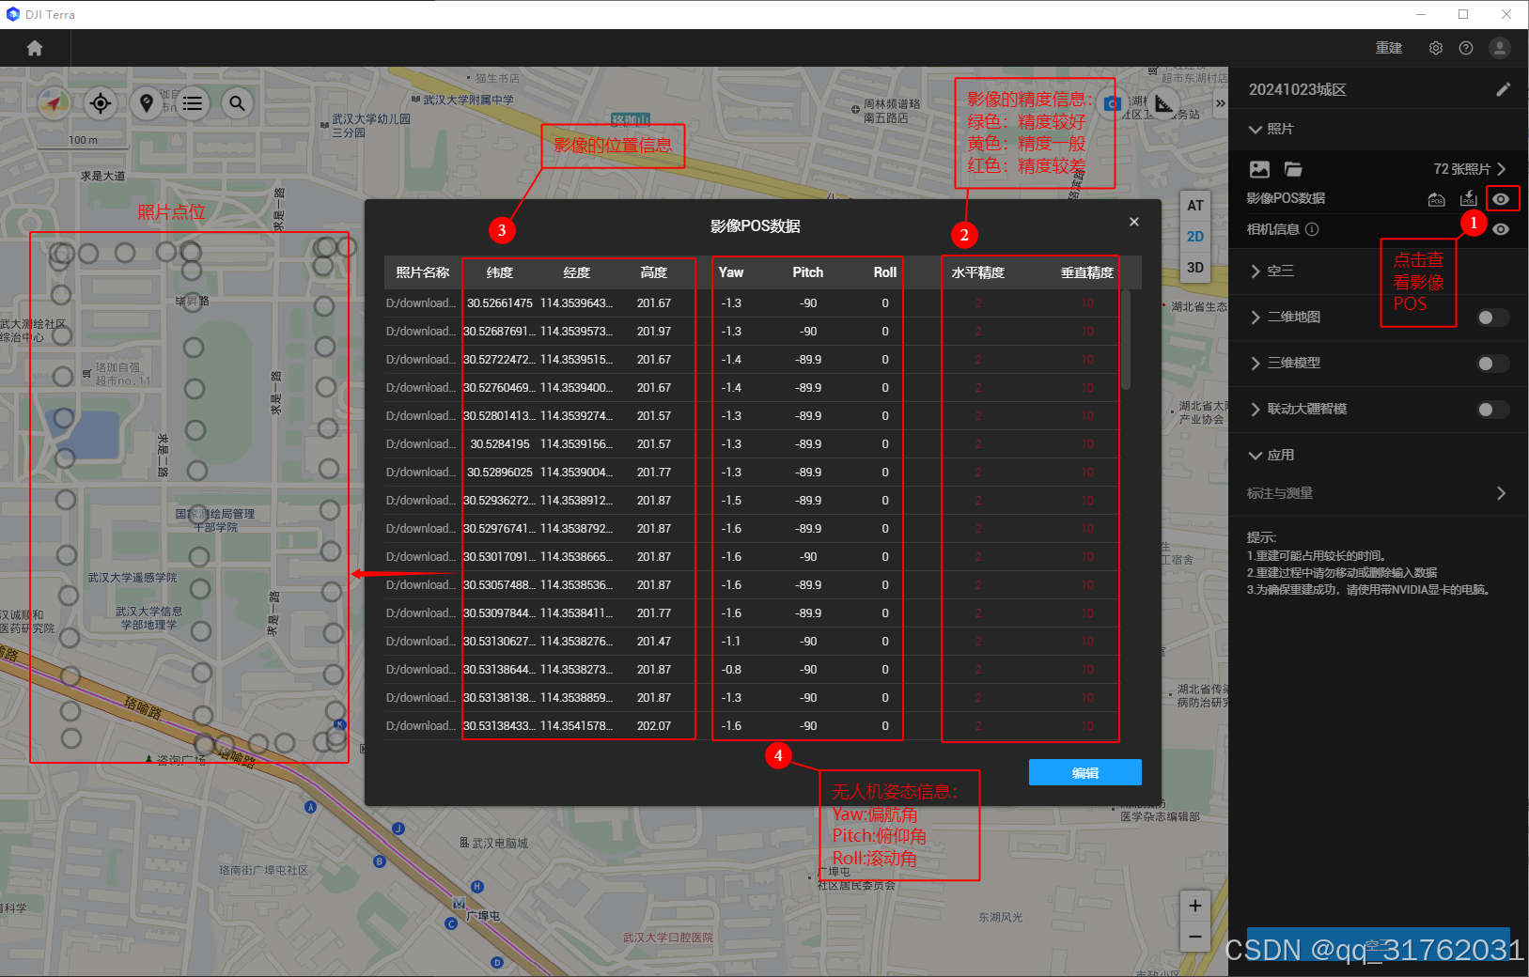1529x977 pixels.
Task: Click the Yaw value -1.1
Action: tap(731, 642)
